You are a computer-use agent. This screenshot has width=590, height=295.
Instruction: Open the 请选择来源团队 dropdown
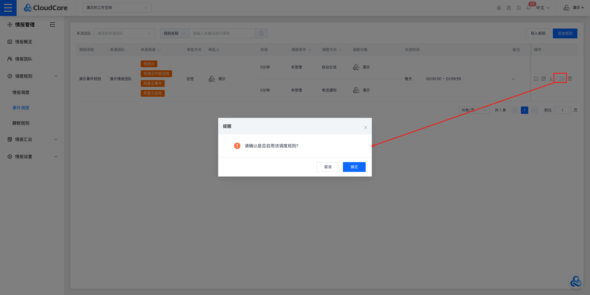coord(124,33)
